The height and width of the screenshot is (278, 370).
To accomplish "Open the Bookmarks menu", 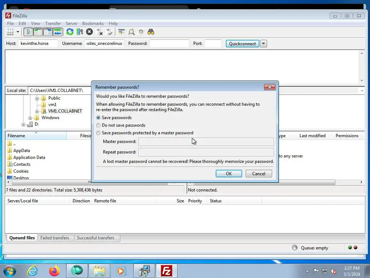I will 93,24.
